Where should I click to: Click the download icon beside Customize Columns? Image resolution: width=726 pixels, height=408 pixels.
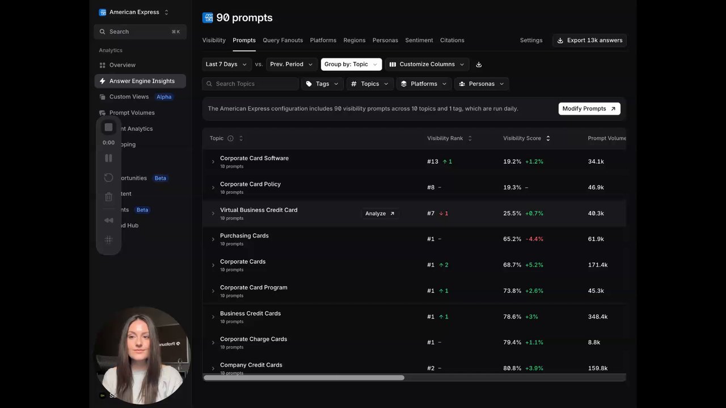click(479, 65)
